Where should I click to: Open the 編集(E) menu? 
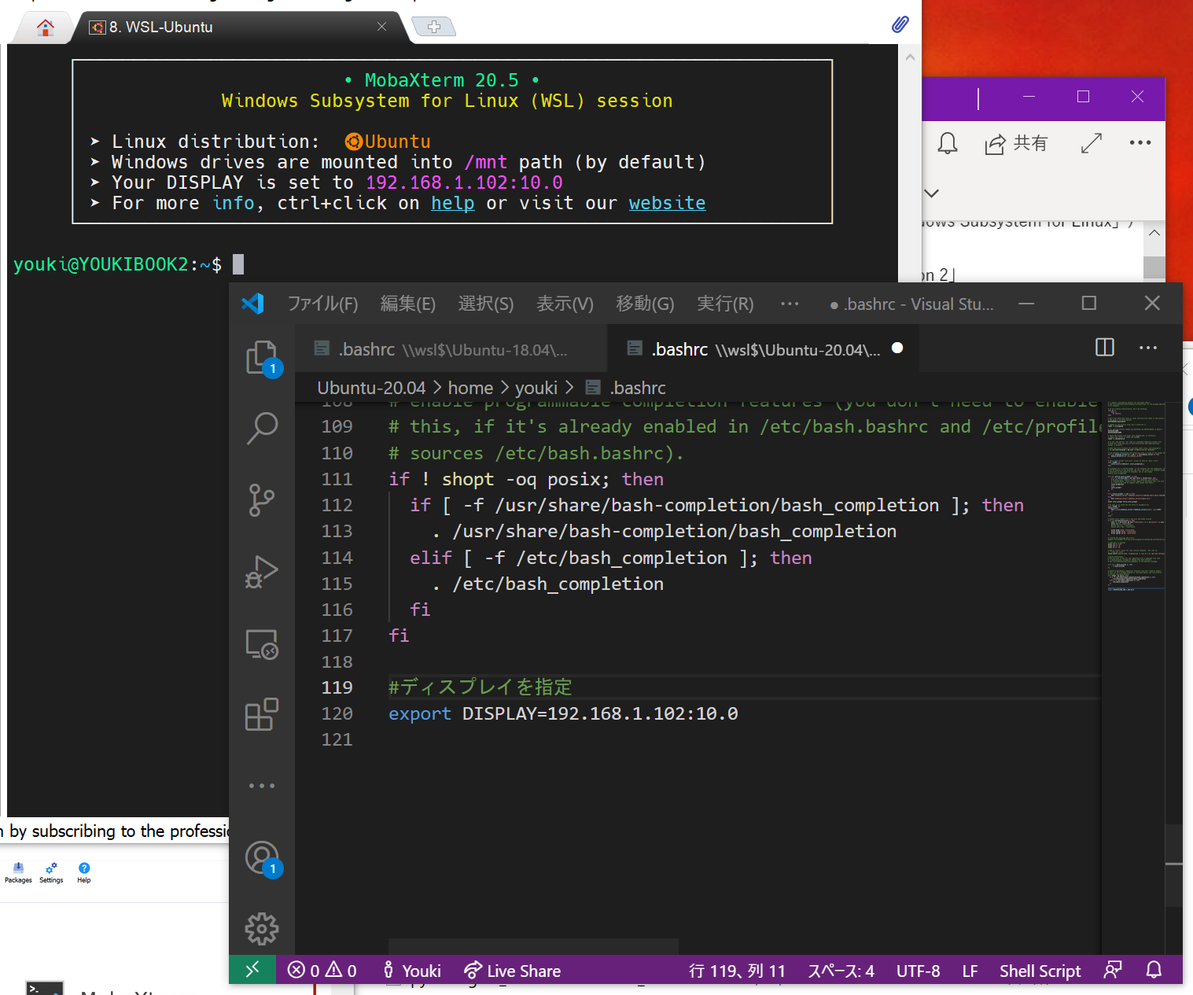coord(408,304)
